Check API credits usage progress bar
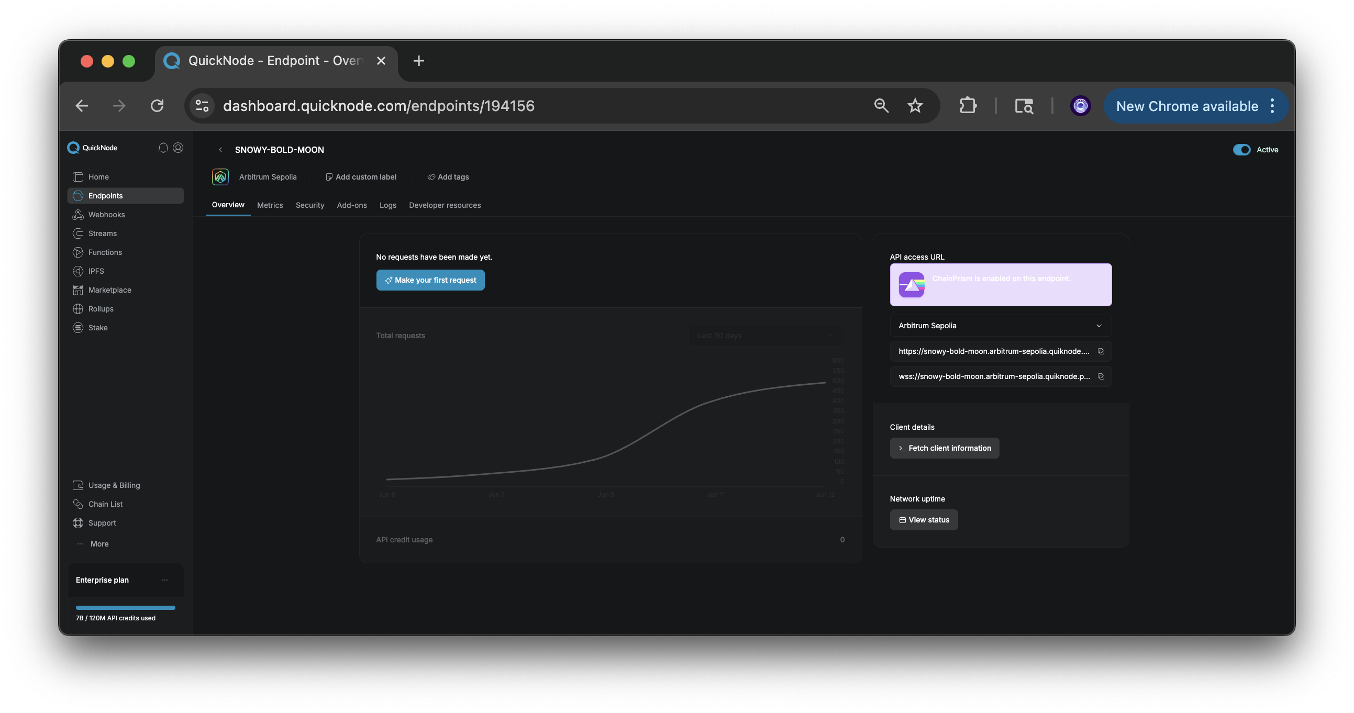This screenshot has height=713, width=1354. (x=125, y=607)
